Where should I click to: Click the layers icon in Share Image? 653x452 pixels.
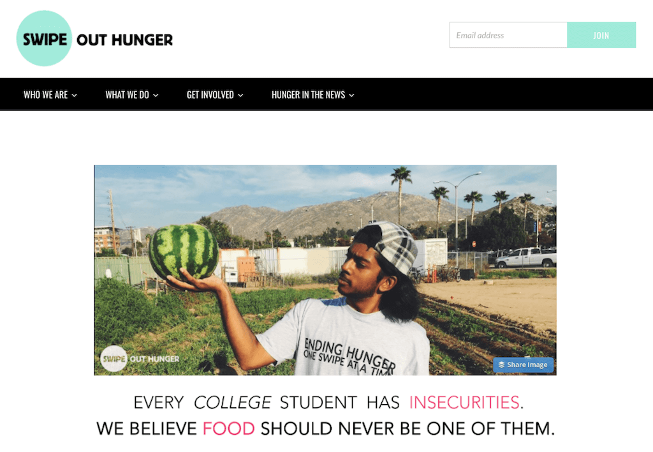501,365
